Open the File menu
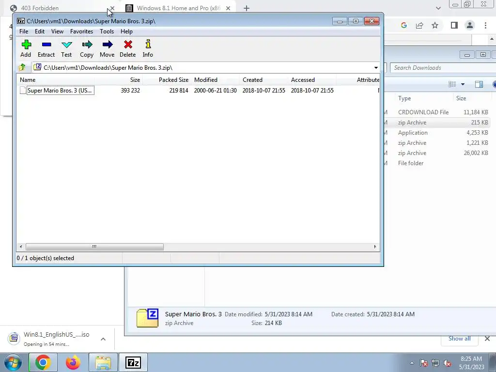 [x=24, y=31]
